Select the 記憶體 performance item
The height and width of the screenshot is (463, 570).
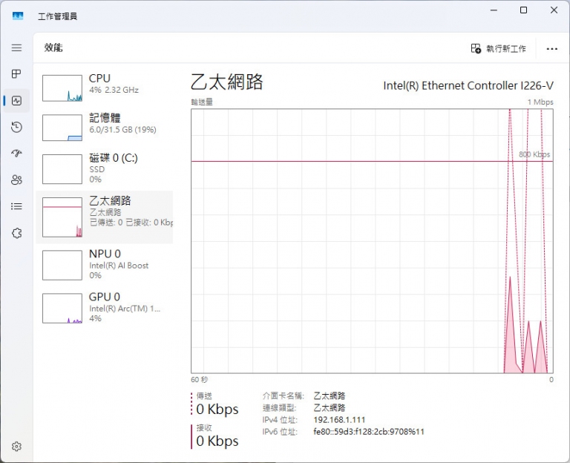pyautogui.click(x=105, y=127)
